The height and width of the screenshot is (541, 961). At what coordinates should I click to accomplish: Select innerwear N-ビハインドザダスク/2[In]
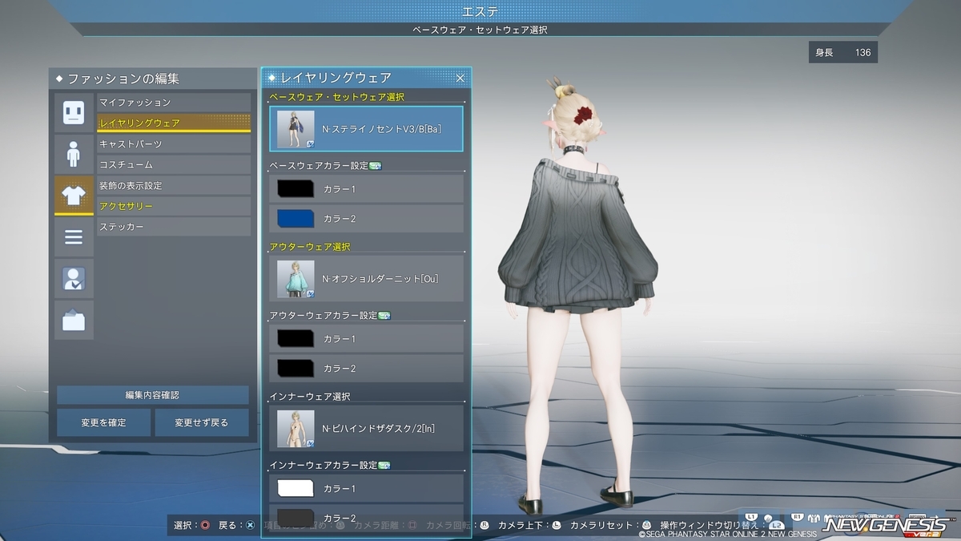pyautogui.click(x=366, y=429)
